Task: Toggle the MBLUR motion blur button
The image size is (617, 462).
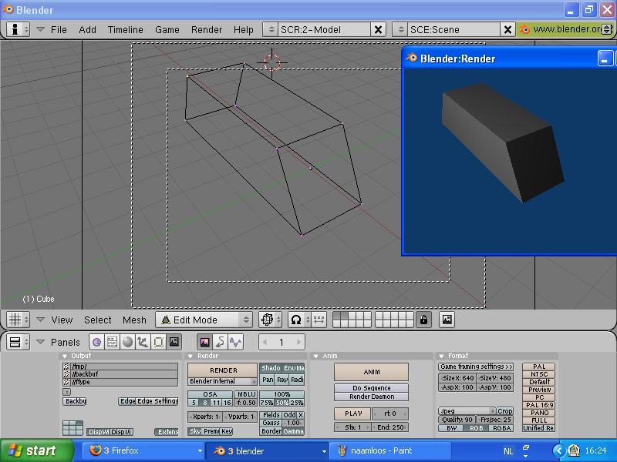Action: click(x=246, y=394)
